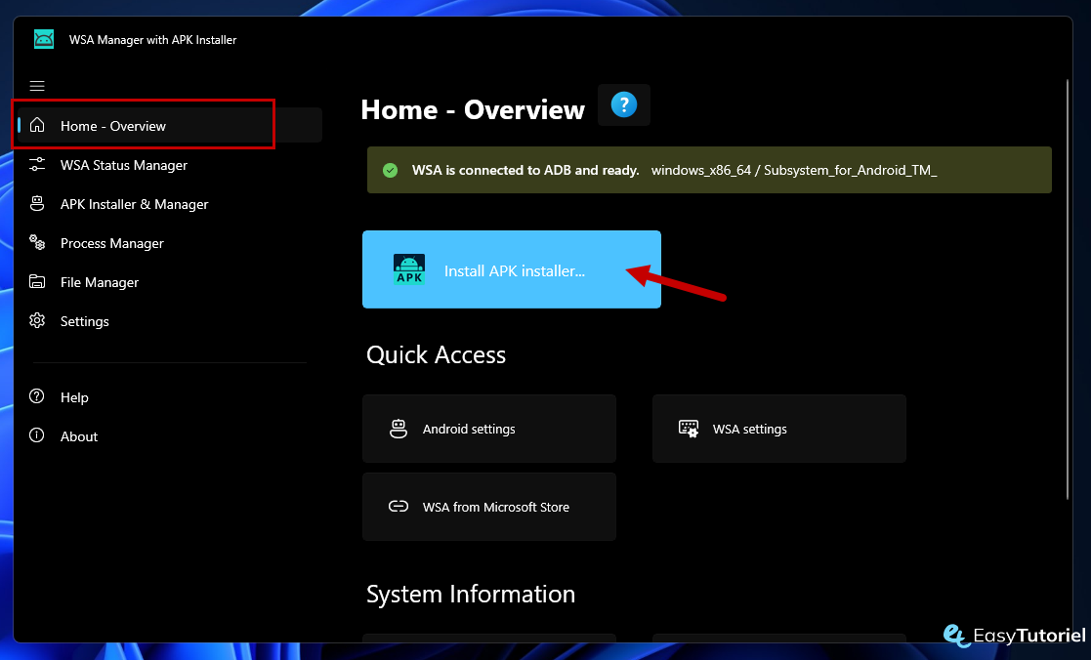Click the Settings gear icon

37,320
